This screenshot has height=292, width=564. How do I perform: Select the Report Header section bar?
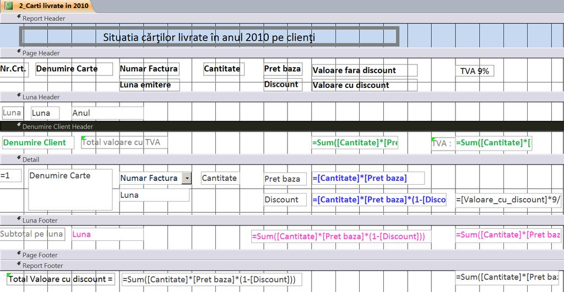282,18
